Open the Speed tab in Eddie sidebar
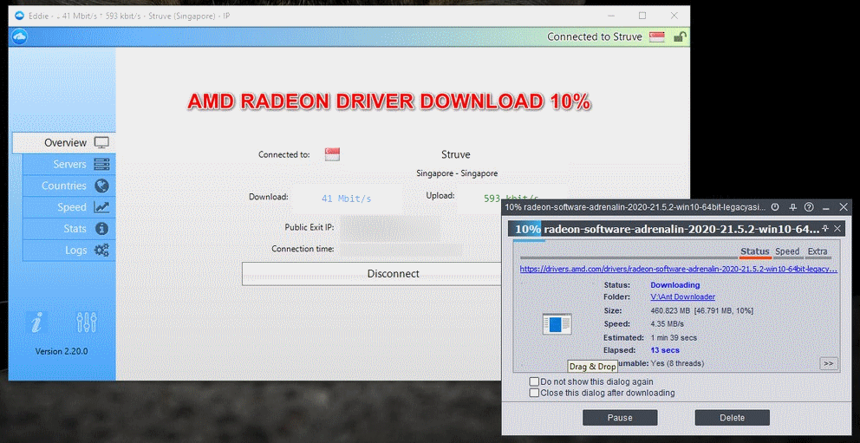Screen dimensions: 860x443 [69, 206]
